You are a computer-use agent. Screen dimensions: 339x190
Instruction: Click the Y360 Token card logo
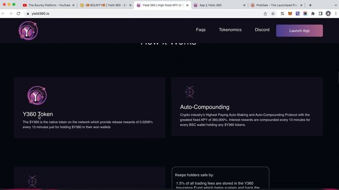coord(37,95)
